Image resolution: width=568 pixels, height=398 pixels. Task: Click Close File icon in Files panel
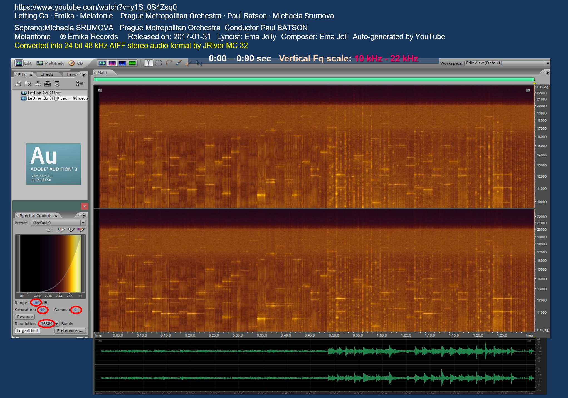click(x=28, y=84)
